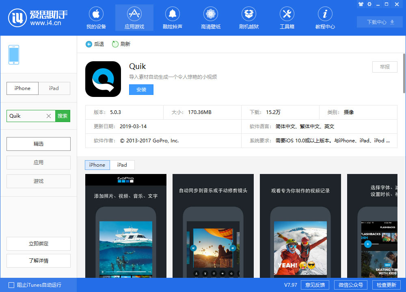406x292 pixels.
Task: Click the category value 摄像
Action: click(349, 112)
